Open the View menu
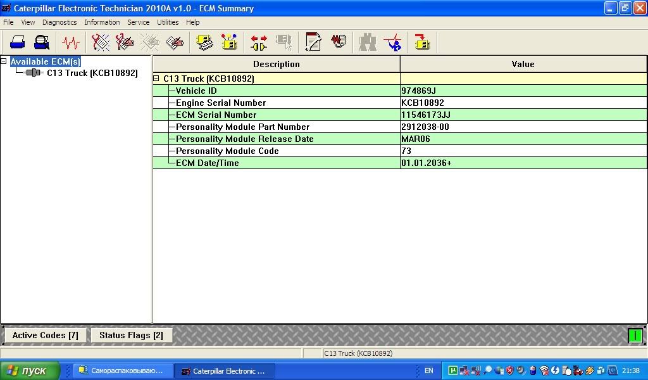The width and height of the screenshot is (648, 380). 28,22
